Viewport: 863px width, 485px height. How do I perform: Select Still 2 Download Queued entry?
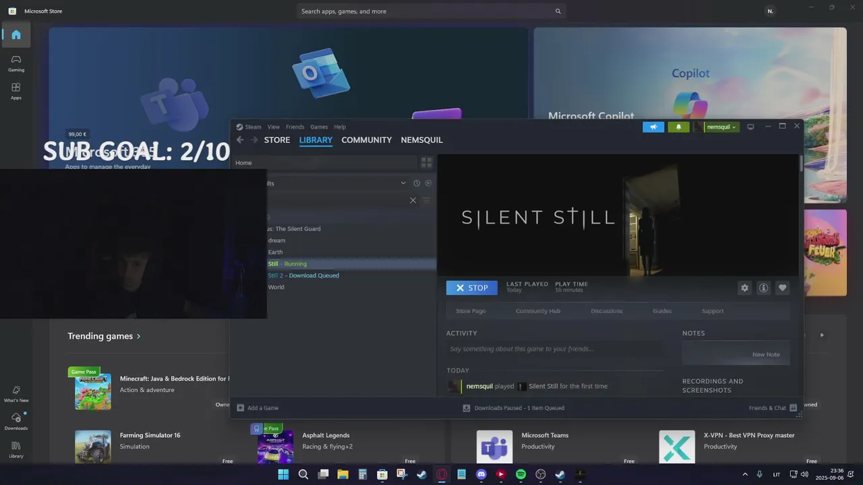303,276
